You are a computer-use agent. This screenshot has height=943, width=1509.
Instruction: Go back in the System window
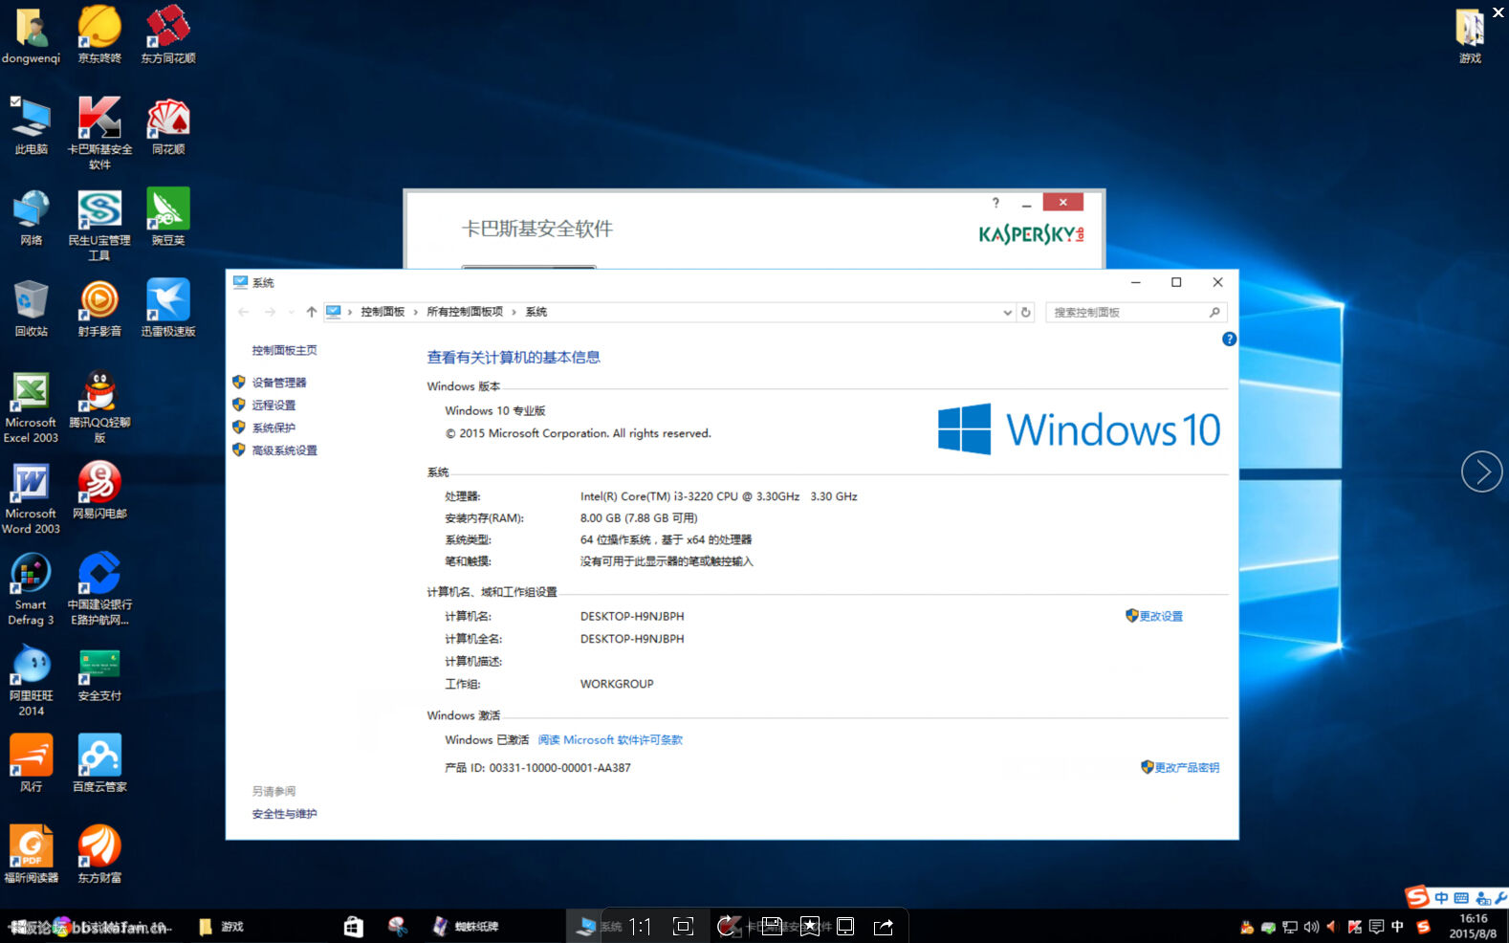coord(243,312)
